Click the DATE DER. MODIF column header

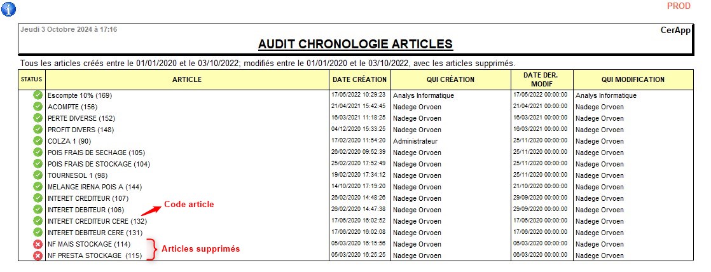pos(541,79)
